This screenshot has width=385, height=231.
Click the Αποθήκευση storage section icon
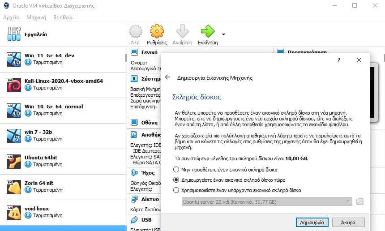[x=134, y=134]
